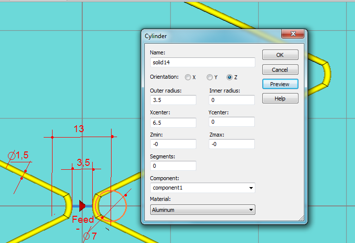355x243 pixels.
Task: Click the Xcenter input field
Action: (x=173, y=123)
